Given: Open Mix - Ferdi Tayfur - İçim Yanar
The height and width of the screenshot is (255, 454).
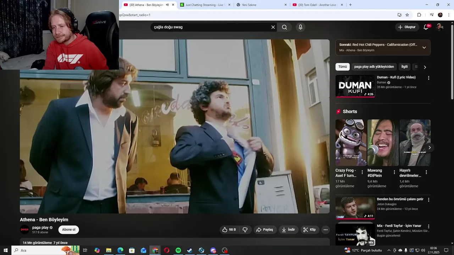Looking at the screenshot, I should click(x=399, y=226).
